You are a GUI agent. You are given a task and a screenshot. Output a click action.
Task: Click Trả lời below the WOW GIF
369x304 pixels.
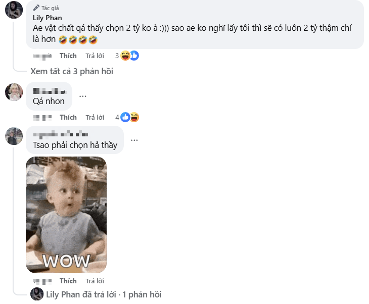(95, 281)
